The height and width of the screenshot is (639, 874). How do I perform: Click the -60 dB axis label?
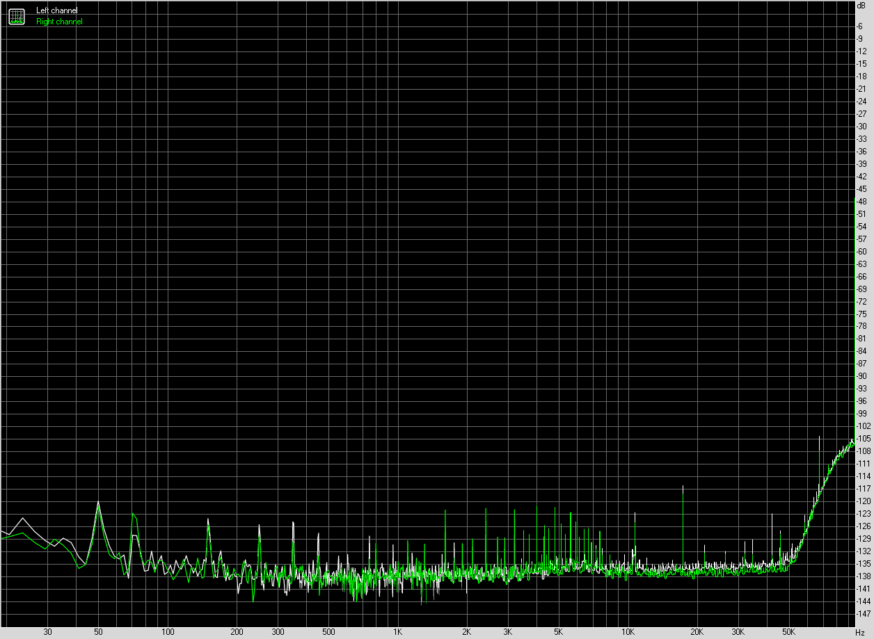click(x=863, y=251)
